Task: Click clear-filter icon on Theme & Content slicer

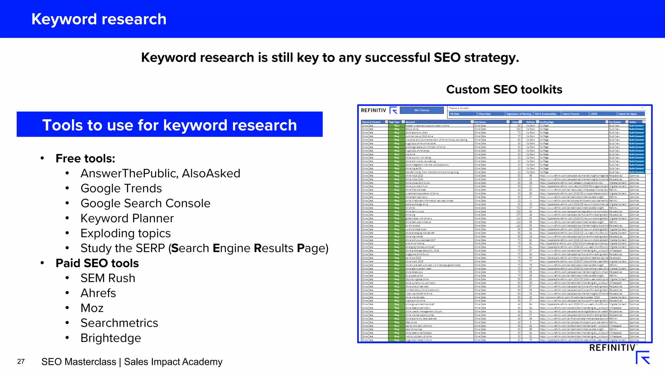Action: click(643, 108)
